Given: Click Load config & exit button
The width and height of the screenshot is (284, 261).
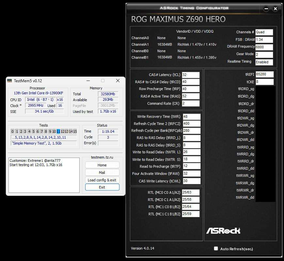Looking at the screenshot, I should coord(102,180).
